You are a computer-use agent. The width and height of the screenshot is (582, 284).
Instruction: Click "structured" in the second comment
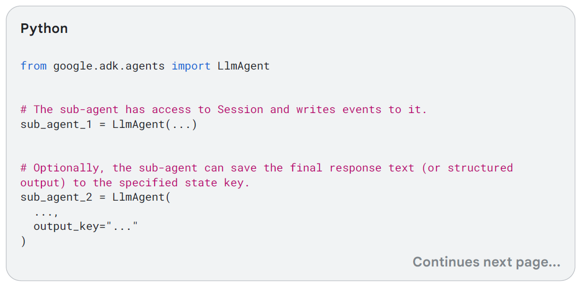(480, 168)
